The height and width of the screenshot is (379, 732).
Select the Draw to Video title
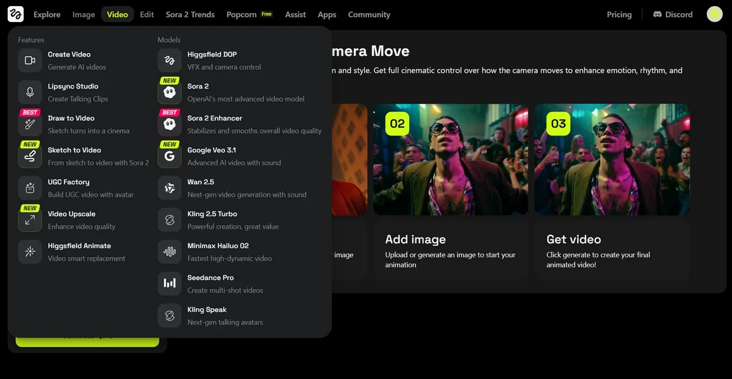(x=71, y=118)
